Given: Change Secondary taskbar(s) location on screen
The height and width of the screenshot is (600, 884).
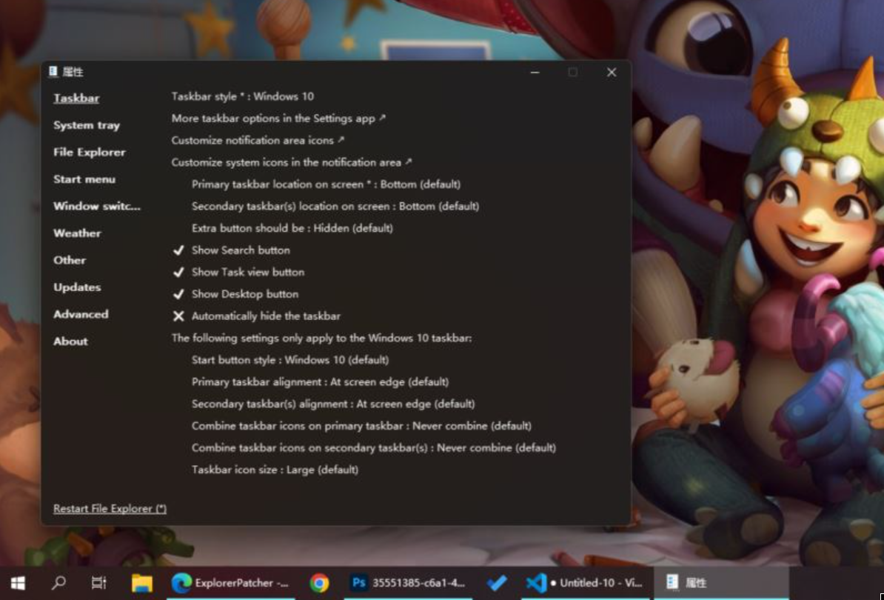Looking at the screenshot, I should [335, 207].
